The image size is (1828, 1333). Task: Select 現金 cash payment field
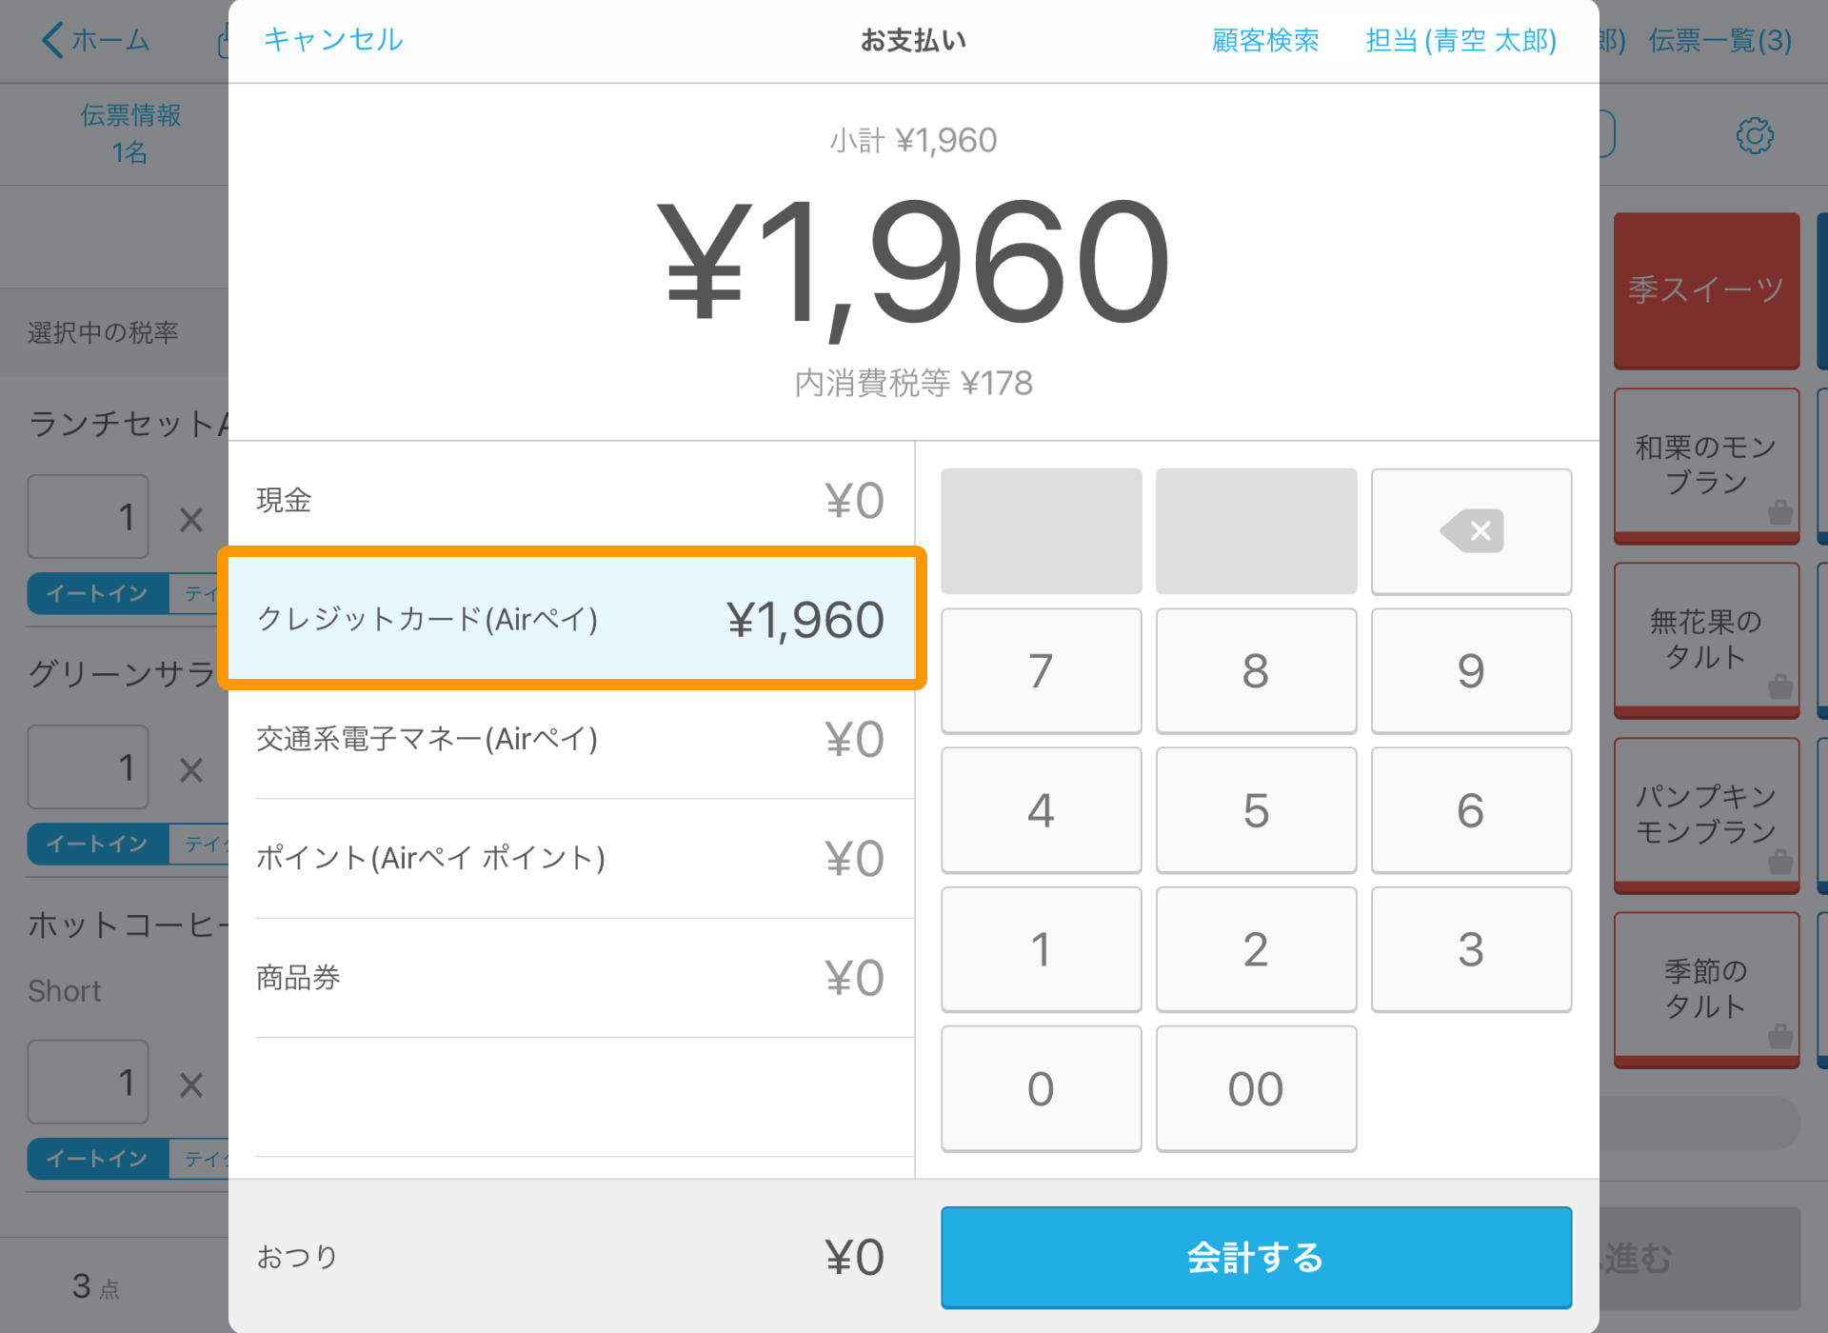coord(567,497)
